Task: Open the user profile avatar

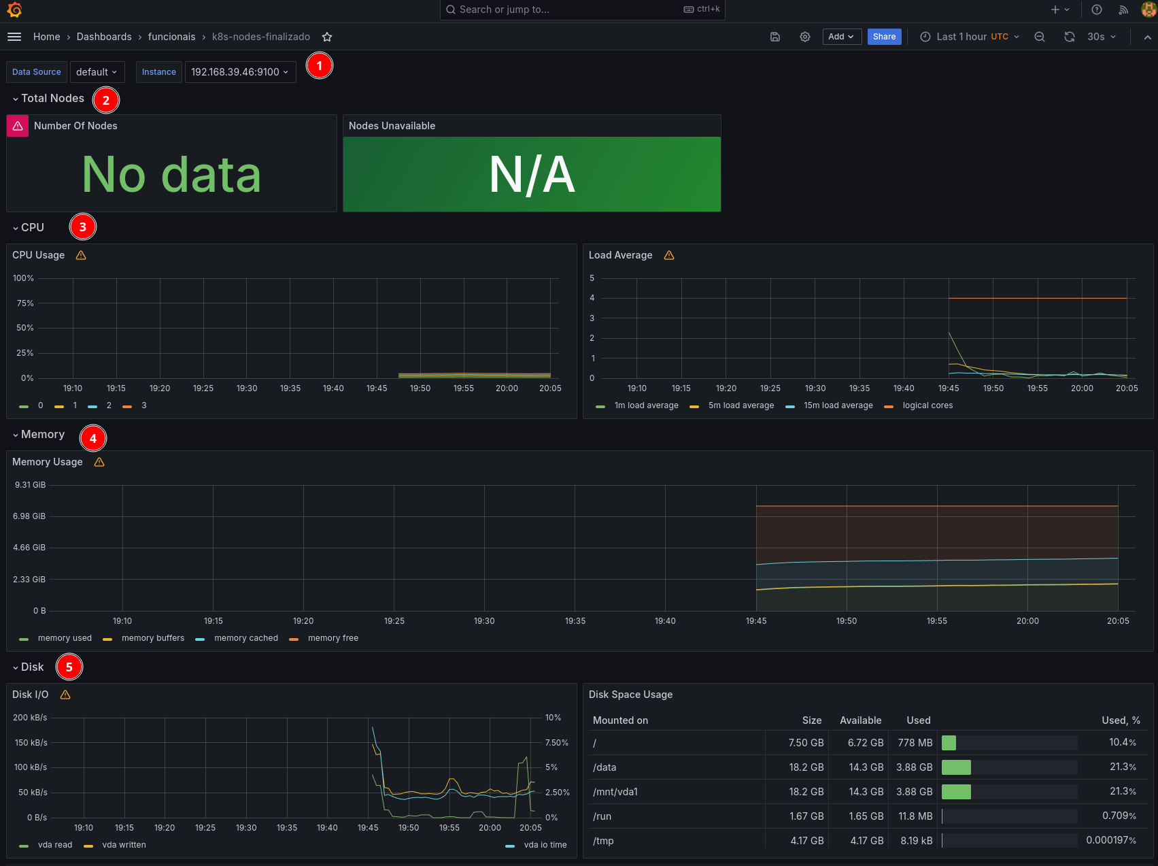Action: click(x=1148, y=10)
